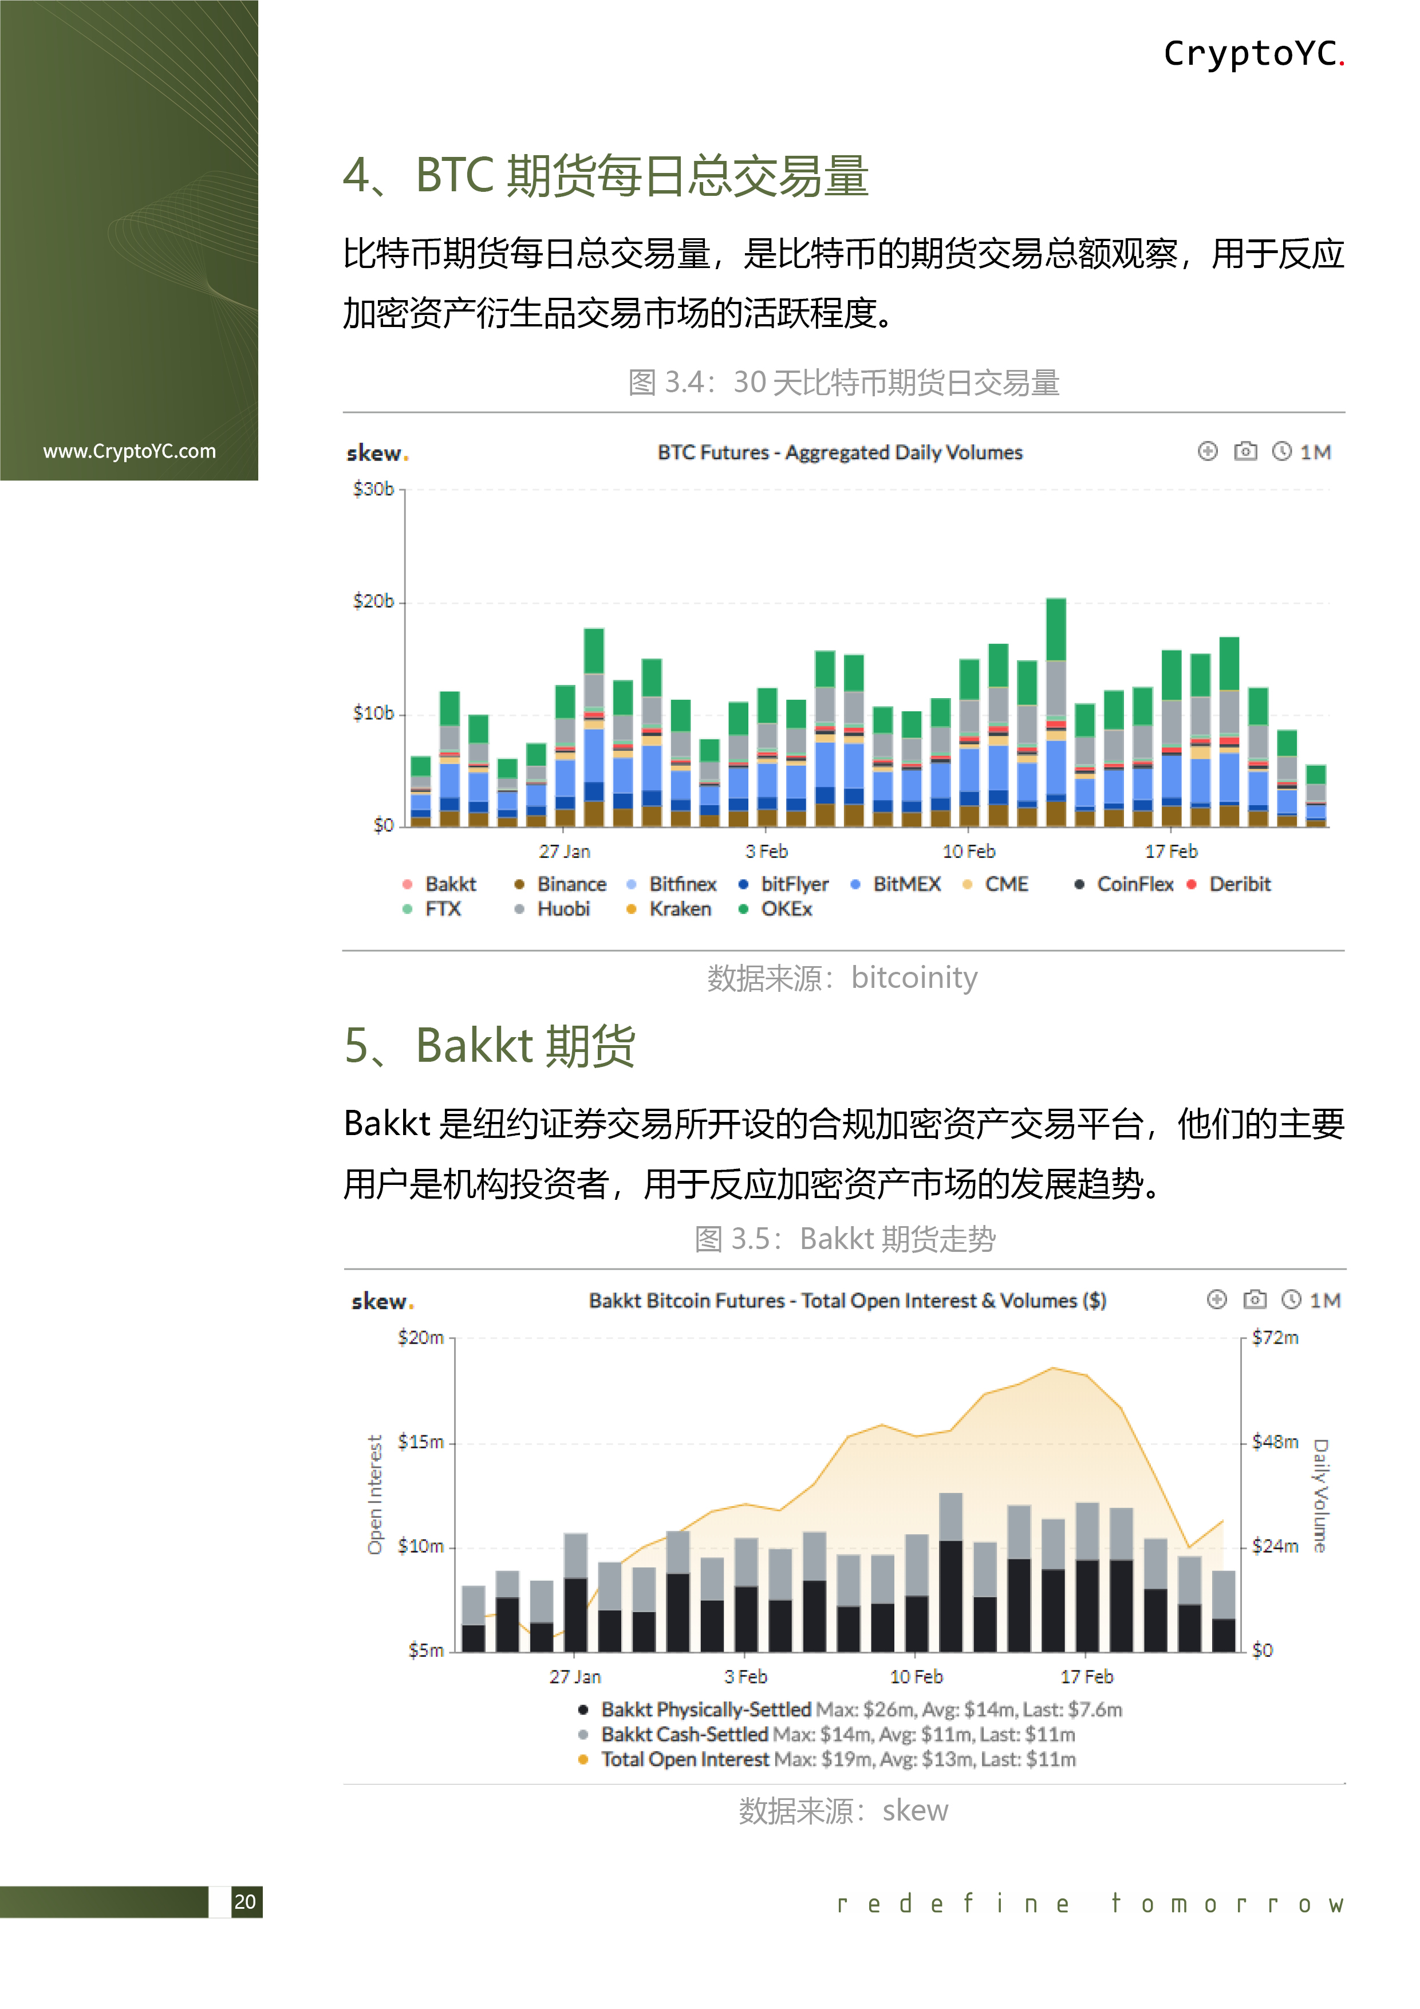
Task: Click the zoom plus icon on BTC Futures chart
Action: (1208, 451)
